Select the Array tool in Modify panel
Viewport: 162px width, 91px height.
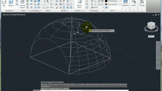[x=71, y=7]
